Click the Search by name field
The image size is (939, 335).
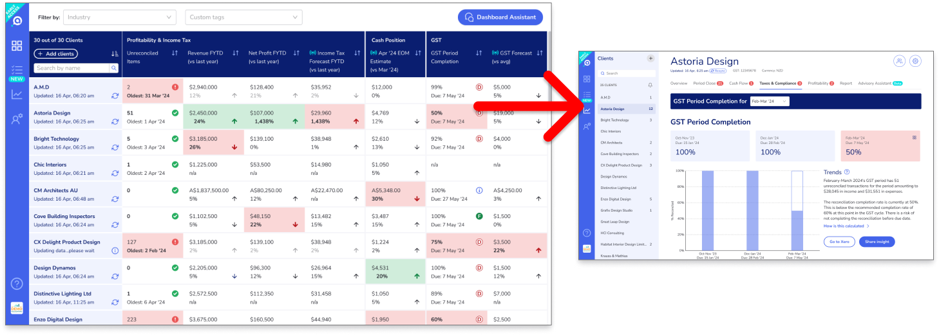click(71, 68)
